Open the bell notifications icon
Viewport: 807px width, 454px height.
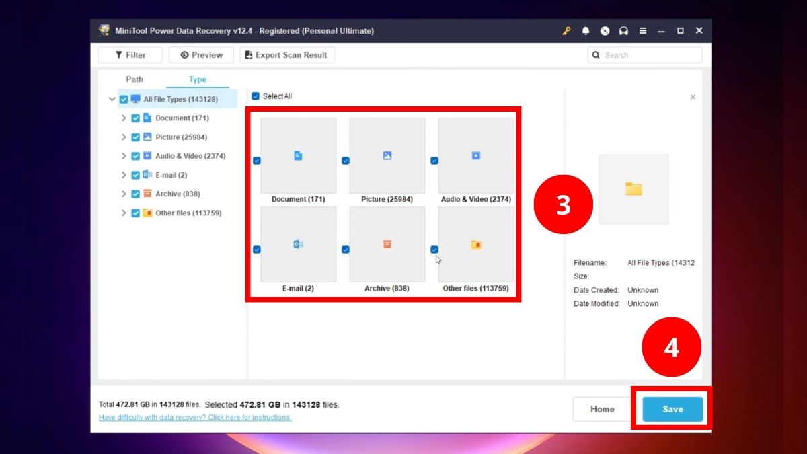(586, 31)
